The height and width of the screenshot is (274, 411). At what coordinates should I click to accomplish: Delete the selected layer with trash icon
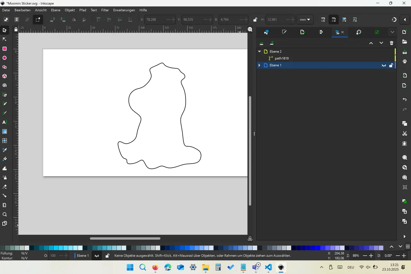tap(391, 43)
